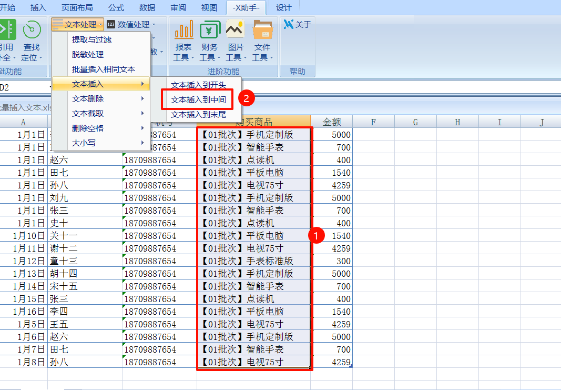Open the 报表工具 chart icon
561x390 pixels.
183,29
